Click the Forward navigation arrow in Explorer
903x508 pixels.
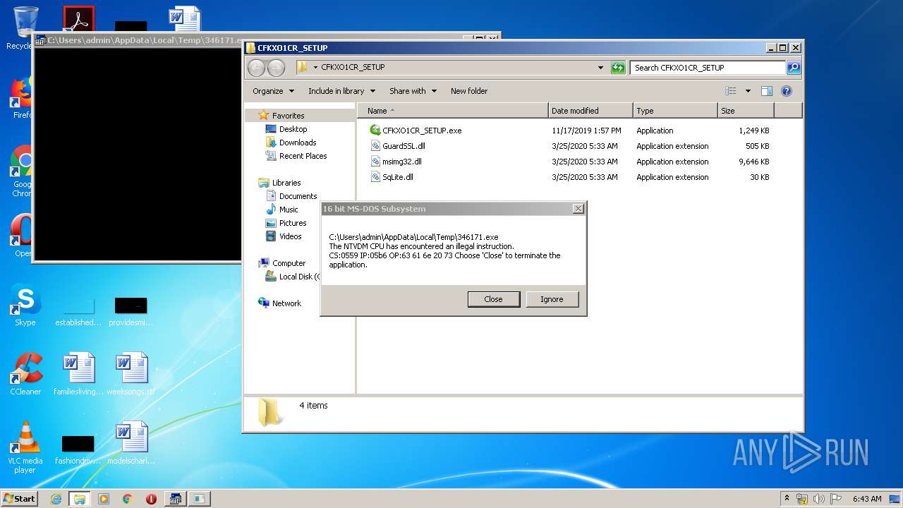pyautogui.click(x=276, y=68)
